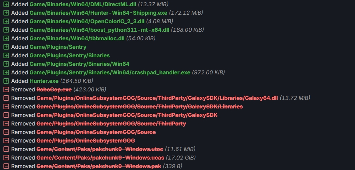The height and width of the screenshot is (170, 355).
Task: Click the removed RoboCop.exe filename
Action: pos(54,89)
